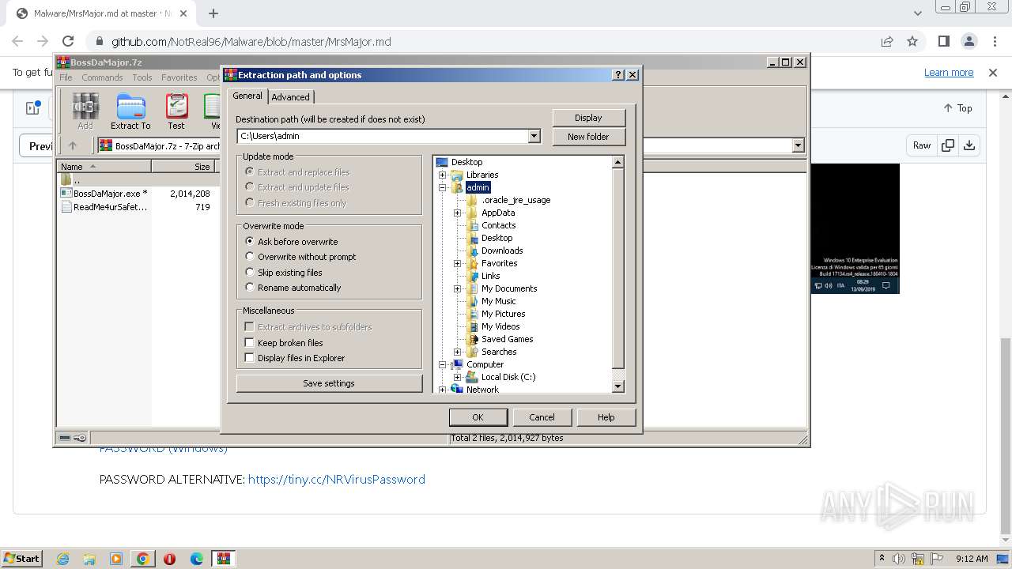
Task: Open the new tab plus button
Action: coord(213,13)
